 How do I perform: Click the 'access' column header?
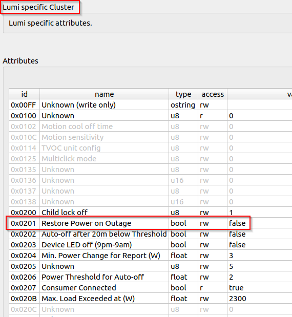[213, 94]
